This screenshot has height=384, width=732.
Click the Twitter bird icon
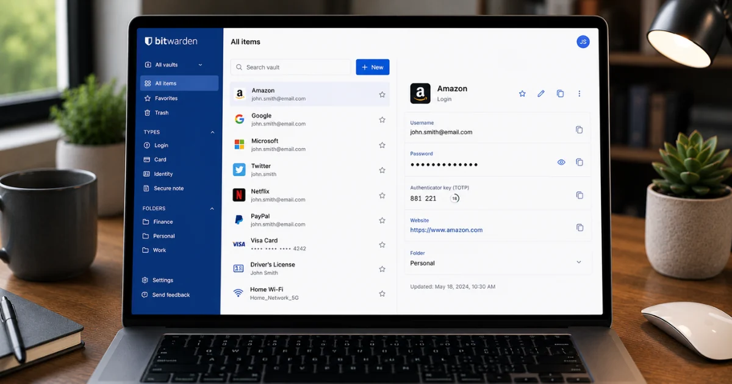tap(239, 169)
